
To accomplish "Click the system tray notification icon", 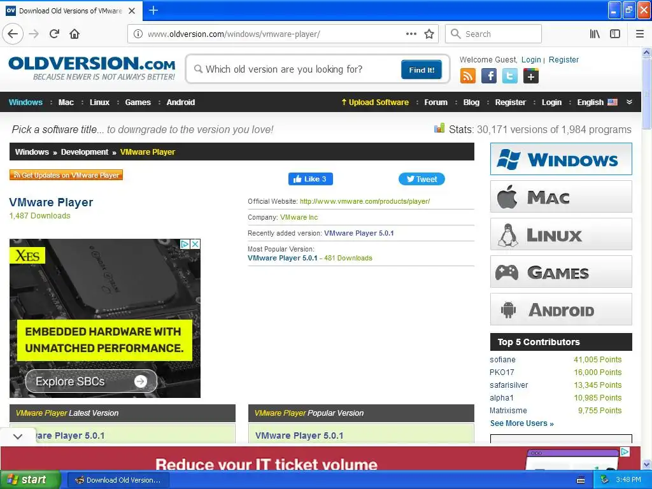I will coord(605,480).
